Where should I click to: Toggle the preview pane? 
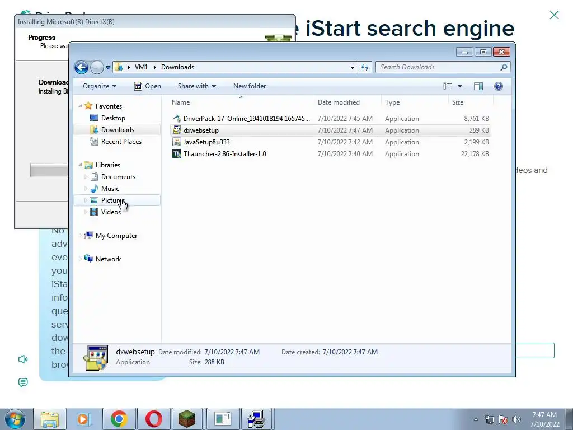coord(478,86)
